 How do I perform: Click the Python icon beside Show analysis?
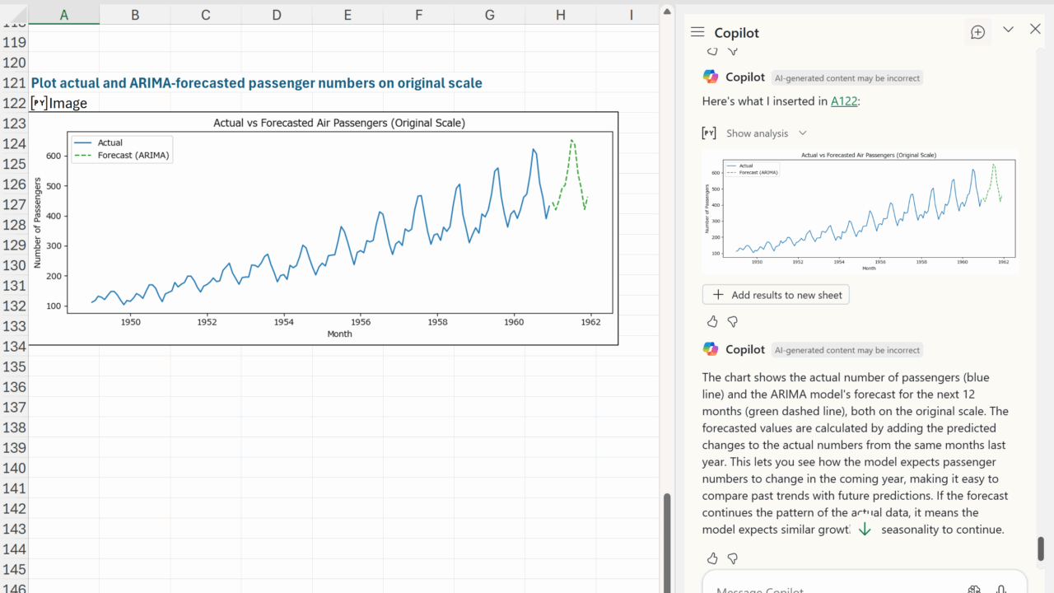click(708, 133)
